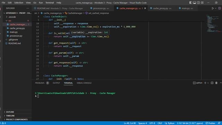
Task: Click src breadcrumb segment
Action: [x=36, y=13]
